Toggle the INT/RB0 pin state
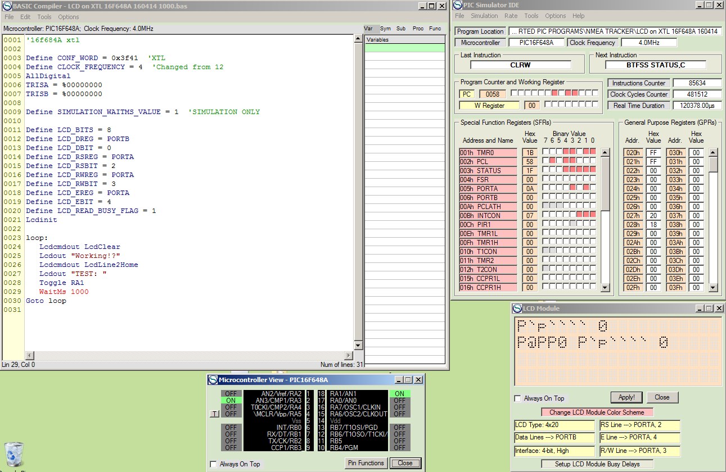Viewport: 726px width, 472px height. tap(231, 428)
